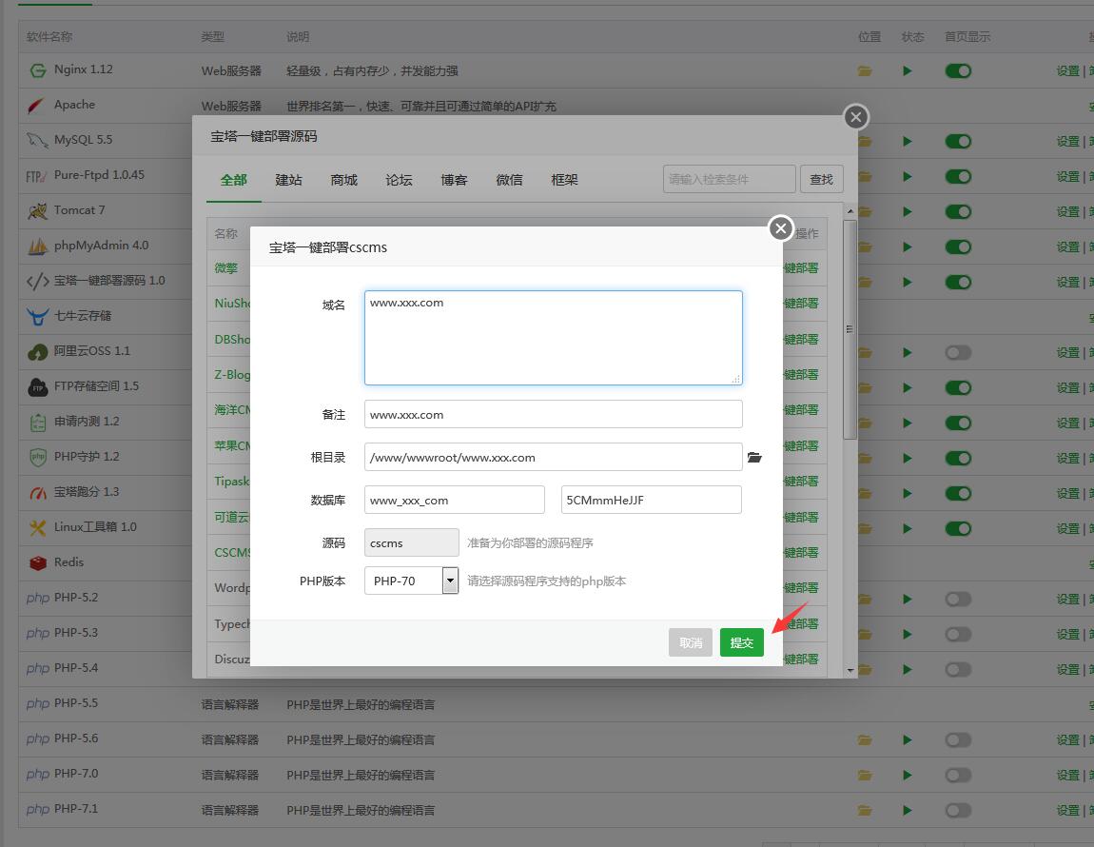
Task: Click the Tomcat 7 cat icon
Action: (x=37, y=211)
